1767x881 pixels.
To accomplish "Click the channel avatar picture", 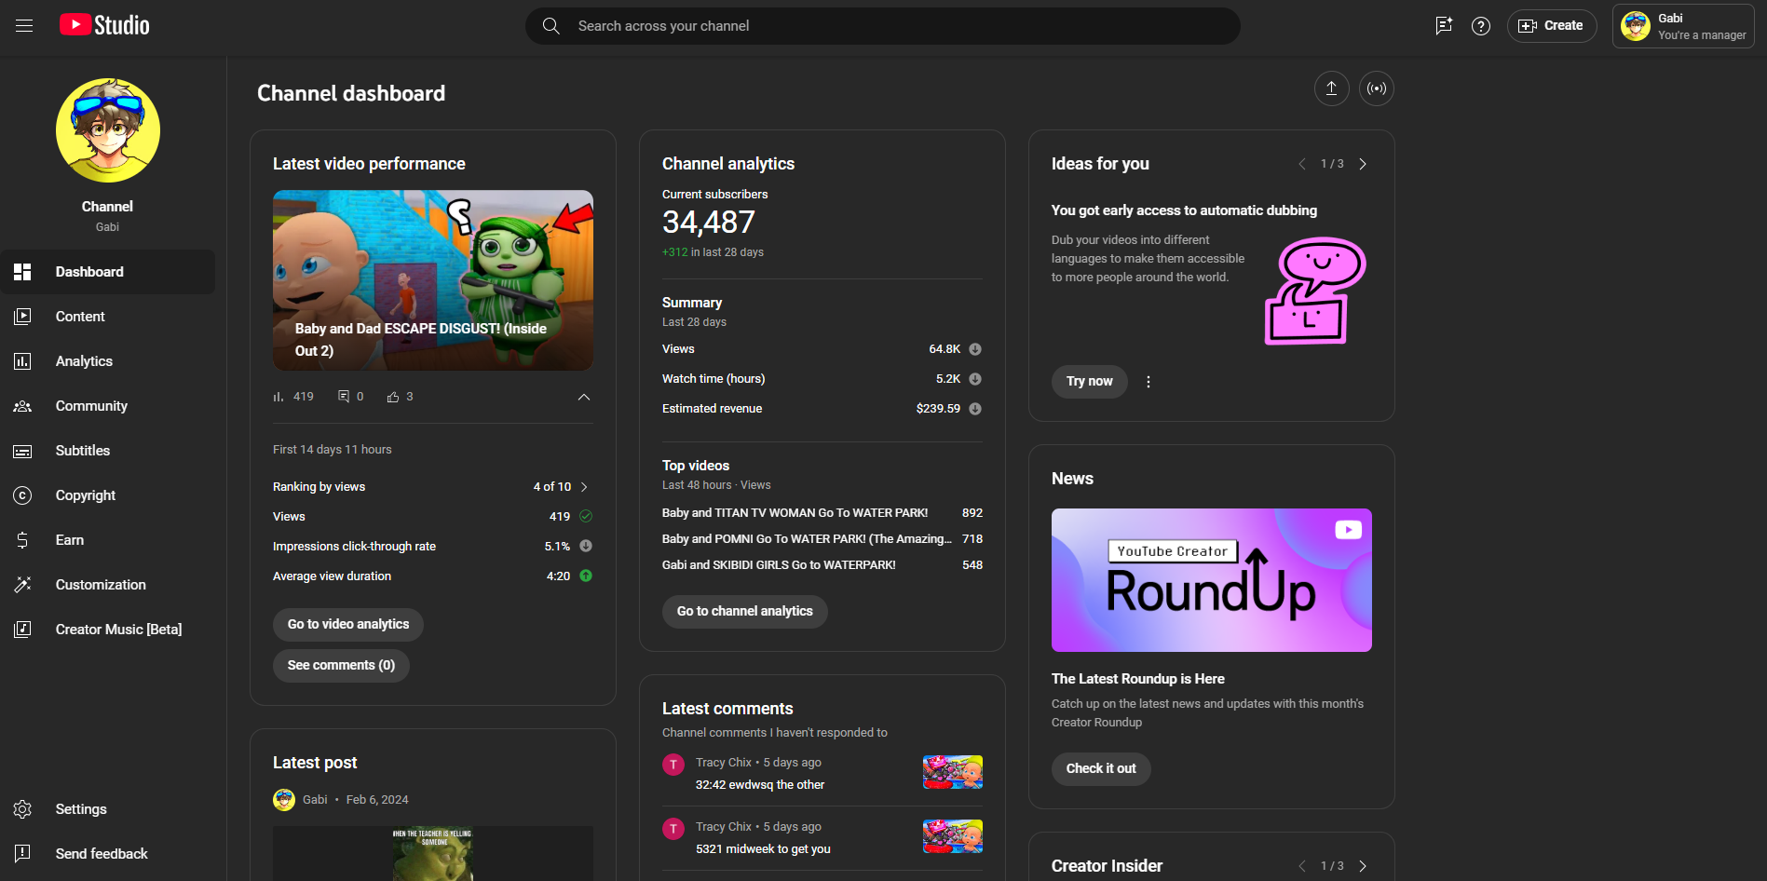I will coord(108,130).
